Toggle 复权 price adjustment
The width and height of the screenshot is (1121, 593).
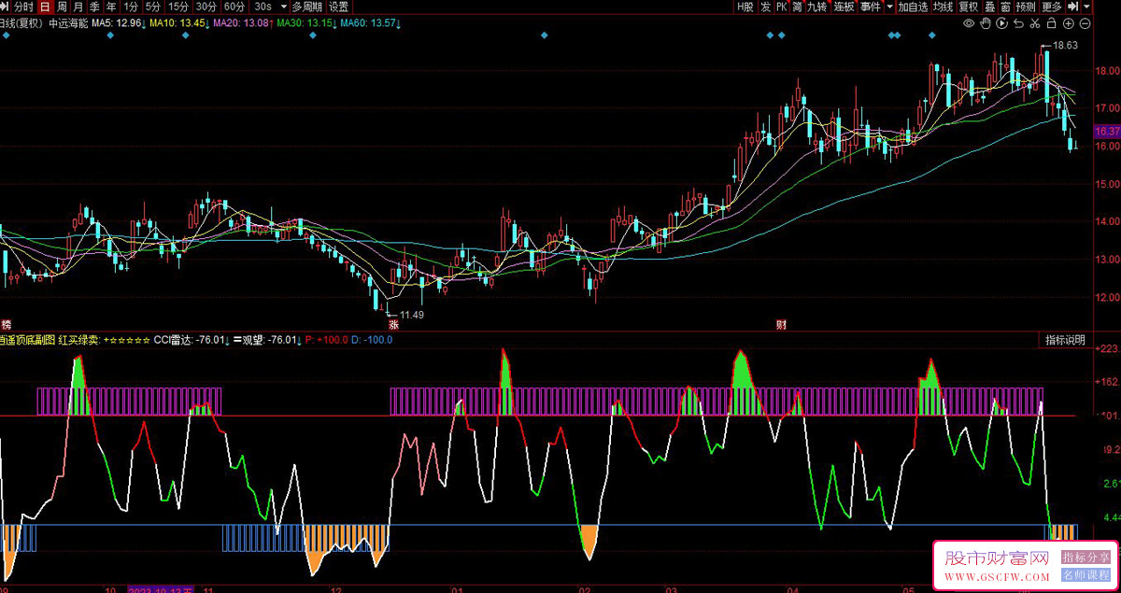pos(968,7)
